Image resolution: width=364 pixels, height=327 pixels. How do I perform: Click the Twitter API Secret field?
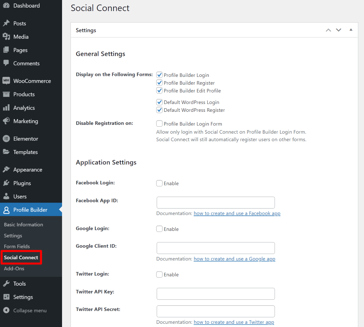tap(216, 311)
